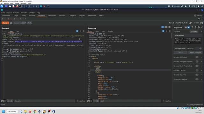Toggle Response pretty-print icon

[x=163, y=31]
